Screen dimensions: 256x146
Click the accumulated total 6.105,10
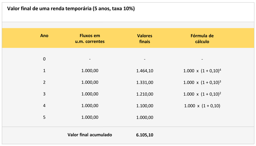pyautogui.click(x=145, y=135)
